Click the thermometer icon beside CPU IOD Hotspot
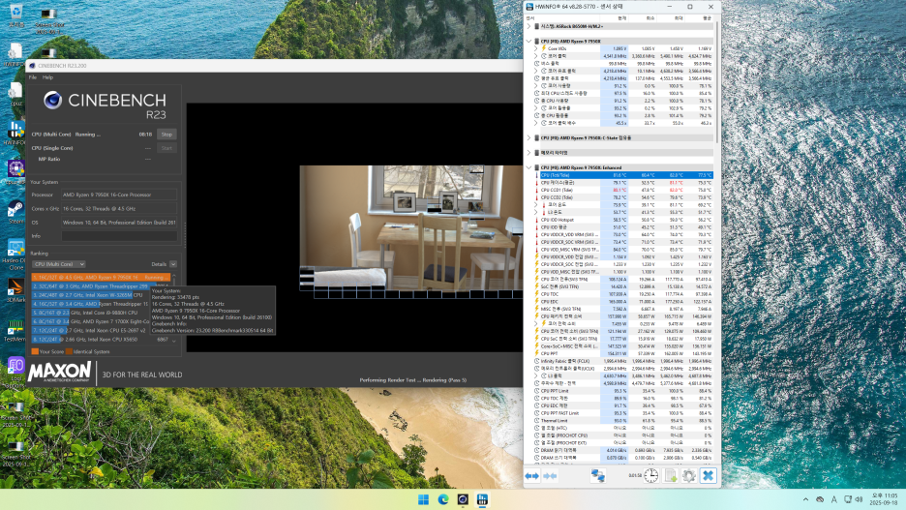This screenshot has width=906, height=510. point(537,220)
